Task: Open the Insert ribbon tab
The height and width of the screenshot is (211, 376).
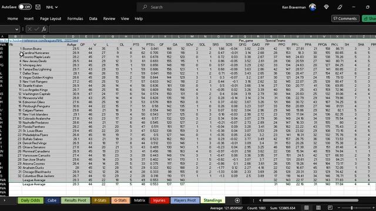Action: click(x=29, y=19)
